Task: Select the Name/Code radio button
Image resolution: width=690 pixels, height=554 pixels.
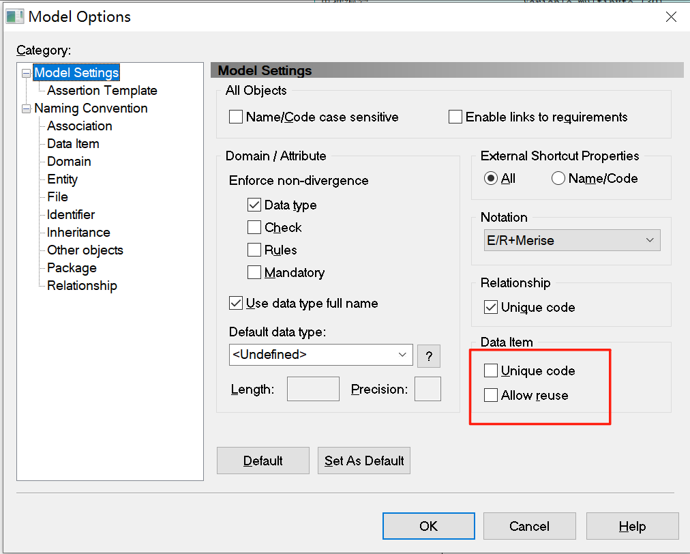Action: (x=558, y=179)
